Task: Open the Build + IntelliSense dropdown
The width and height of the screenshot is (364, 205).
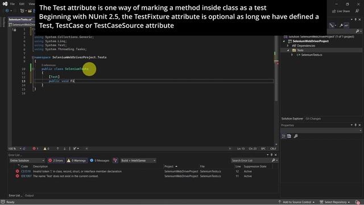Action: [138, 161]
